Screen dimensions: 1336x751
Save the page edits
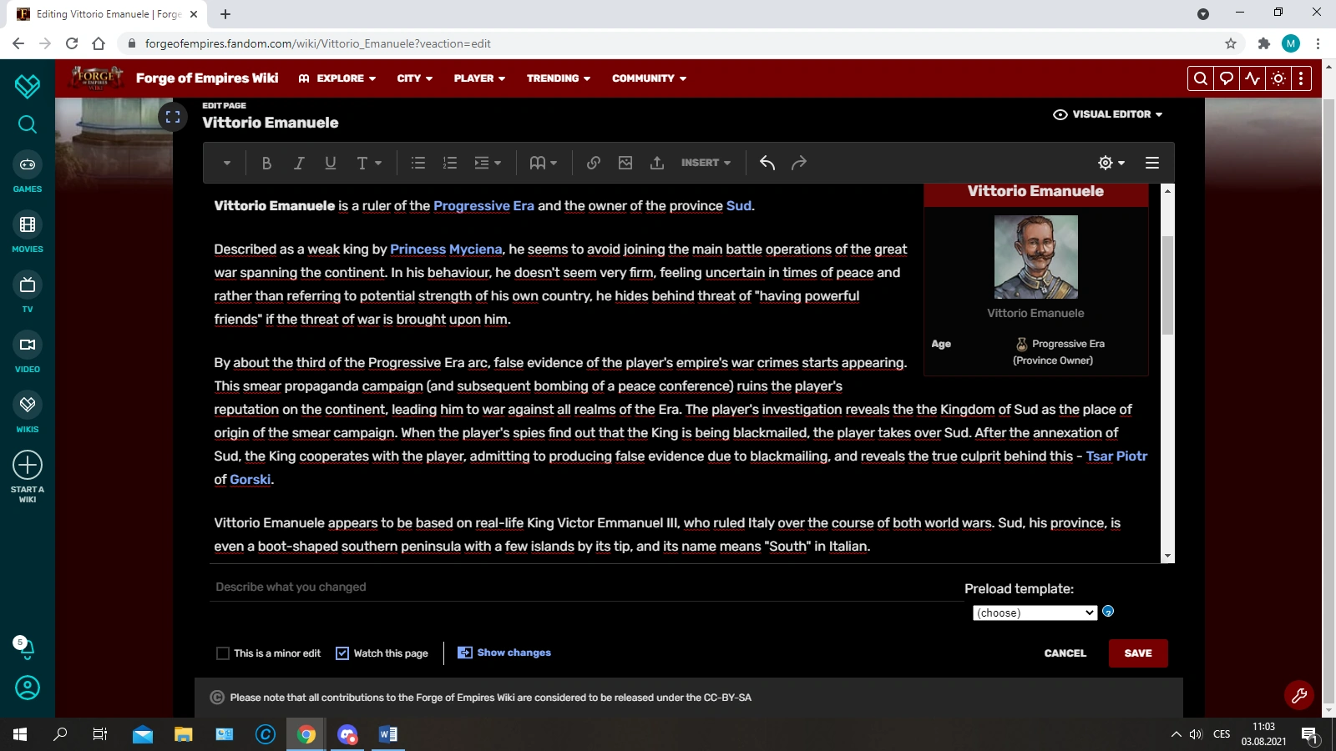tap(1138, 653)
